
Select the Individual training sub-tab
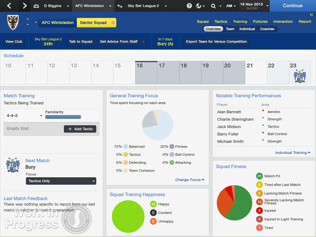pos(247,29)
